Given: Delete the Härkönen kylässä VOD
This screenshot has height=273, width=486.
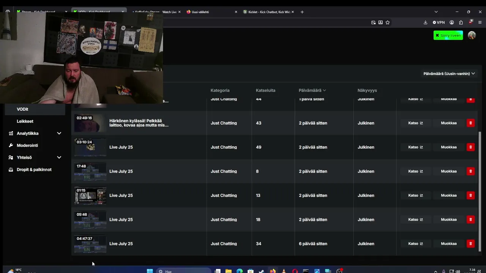Looking at the screenshot, I should pyautogui.click(x=470, y=123).
